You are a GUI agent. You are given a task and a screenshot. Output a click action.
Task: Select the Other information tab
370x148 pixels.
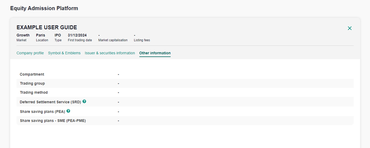coord(155,53)
